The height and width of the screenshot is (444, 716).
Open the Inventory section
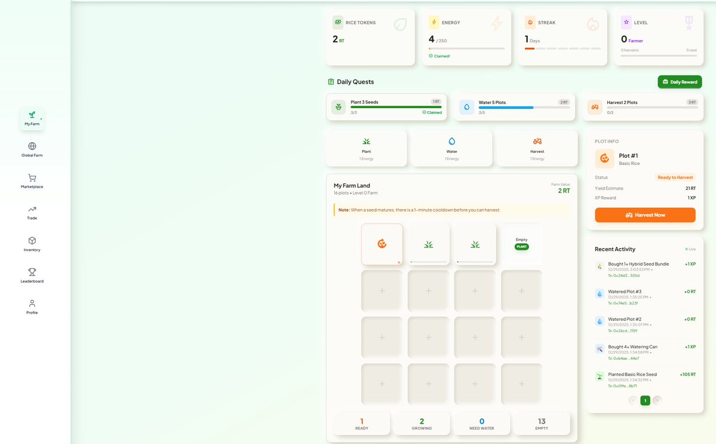click(32, 244)
